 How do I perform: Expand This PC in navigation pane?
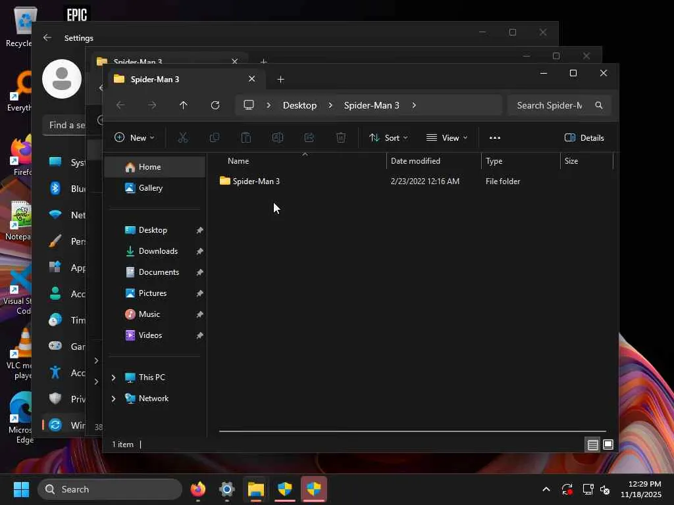[x=113, y=377]
